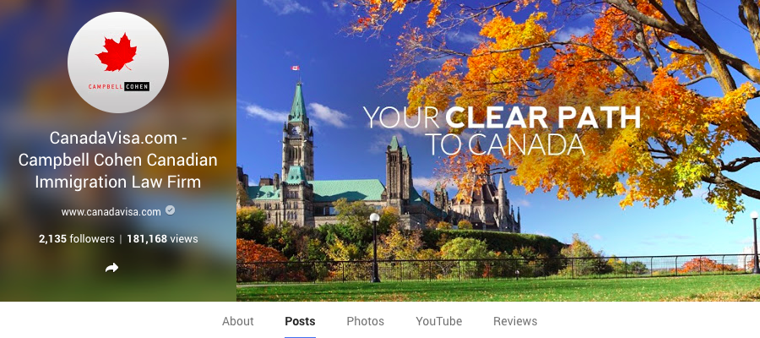View the Reviews tab
Screen dimensions: 760x338
pyautogui.click(x=515, y=321)
